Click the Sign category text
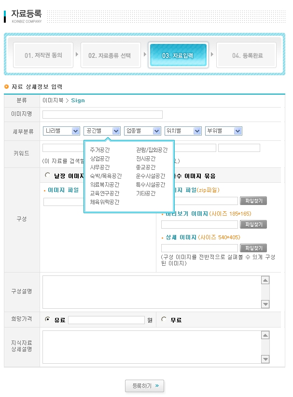Viewport: 293px width, 397px height. coord(78,100)
